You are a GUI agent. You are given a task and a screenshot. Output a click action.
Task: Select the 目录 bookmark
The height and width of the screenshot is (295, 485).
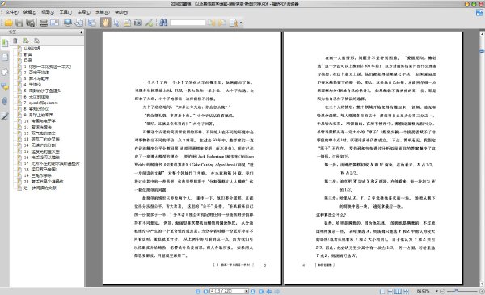[x=27, y=61]
